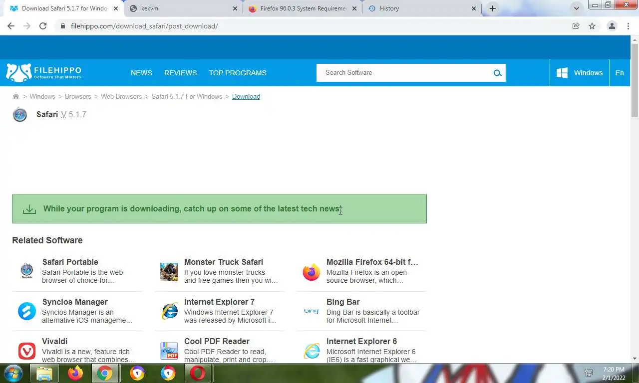Click Safari 5.1.7 For Windows breadcrumb
Image resolution: width=639 pixels, height=383 pixels.
point(187,96)
